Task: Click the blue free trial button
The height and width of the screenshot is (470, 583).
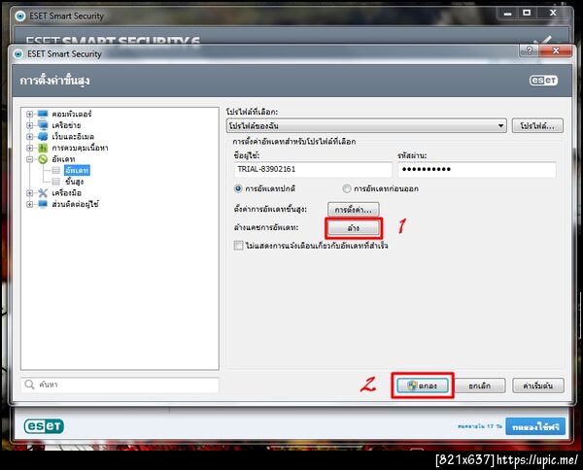Action: (535, 426)
